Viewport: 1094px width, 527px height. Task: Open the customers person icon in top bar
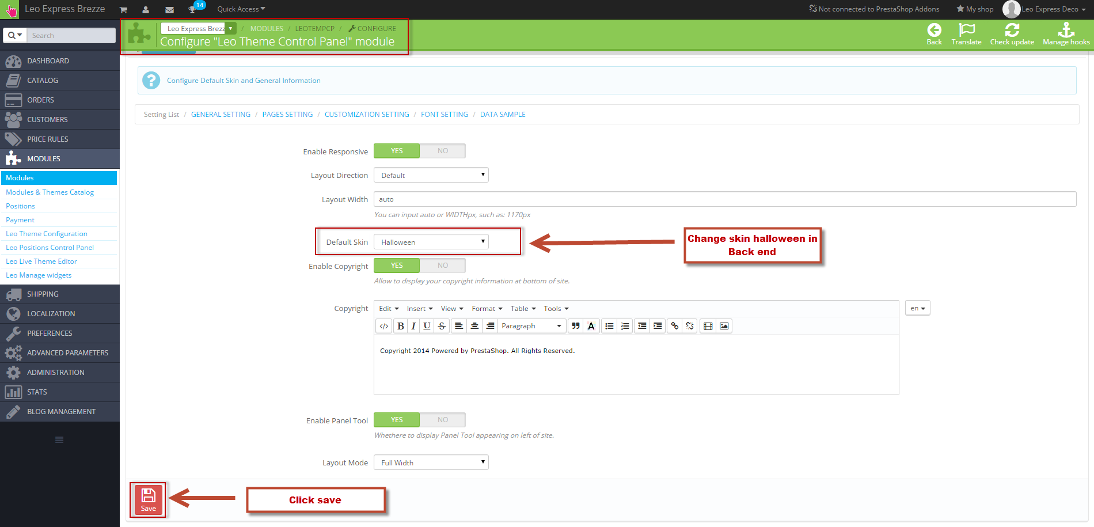[146, 9]
